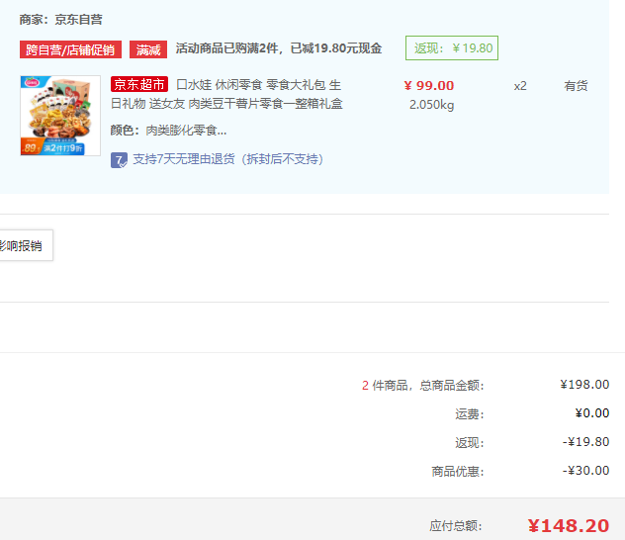The width and height of the screenshot is (625, 540).
Task: Click the 2 件商品，总商品金额 label
Action: (x=423, y=386)
